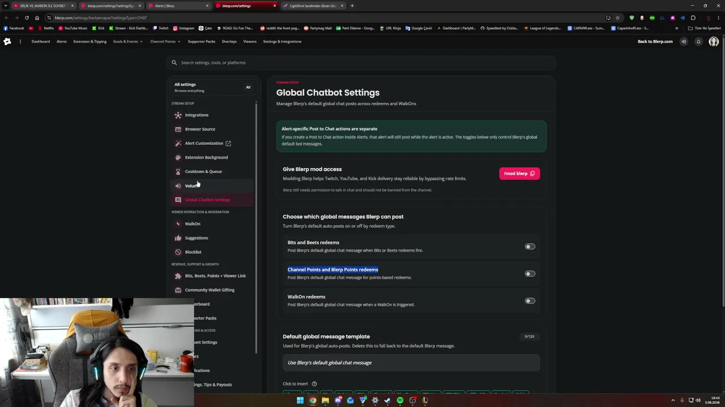The width and height of the screenshot is (725, 407).
Task: Open the Twitch bookmark
Action: [161, 28]
